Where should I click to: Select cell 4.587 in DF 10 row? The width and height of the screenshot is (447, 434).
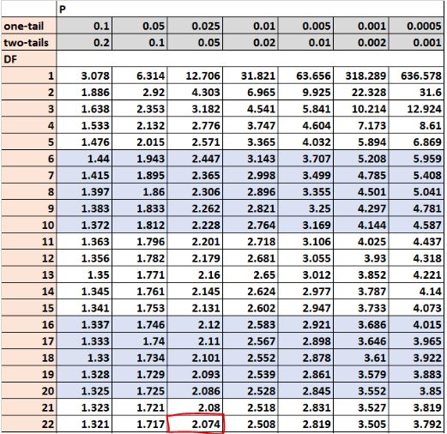(416, 225)
